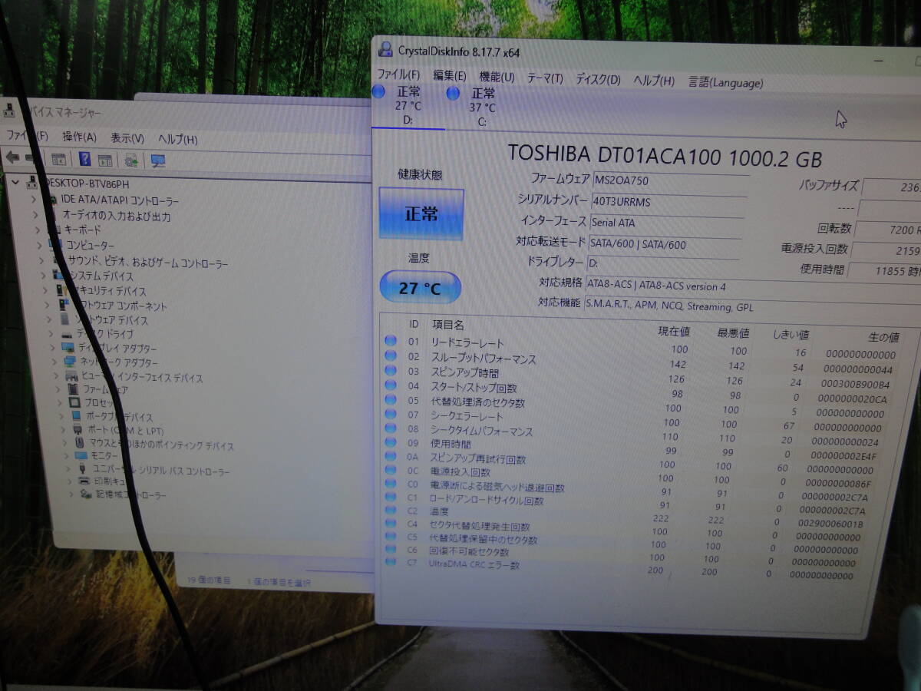Click the blue health orb for drive C:
921x691 pixels.
(x=453, y=93)
